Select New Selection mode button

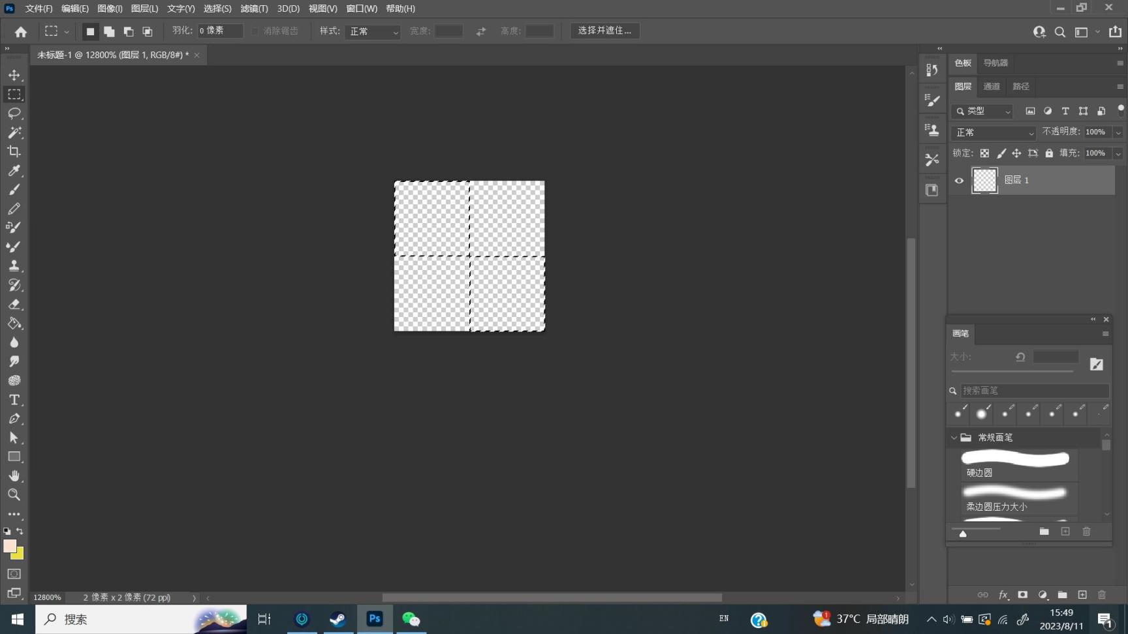tap(90, 31)
